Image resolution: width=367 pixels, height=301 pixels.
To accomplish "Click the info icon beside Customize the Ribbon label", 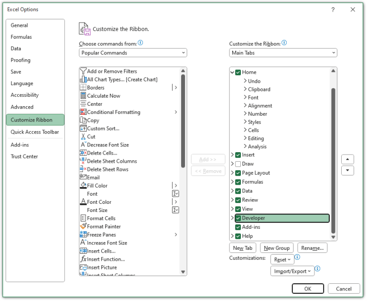I will coord(284,43).
